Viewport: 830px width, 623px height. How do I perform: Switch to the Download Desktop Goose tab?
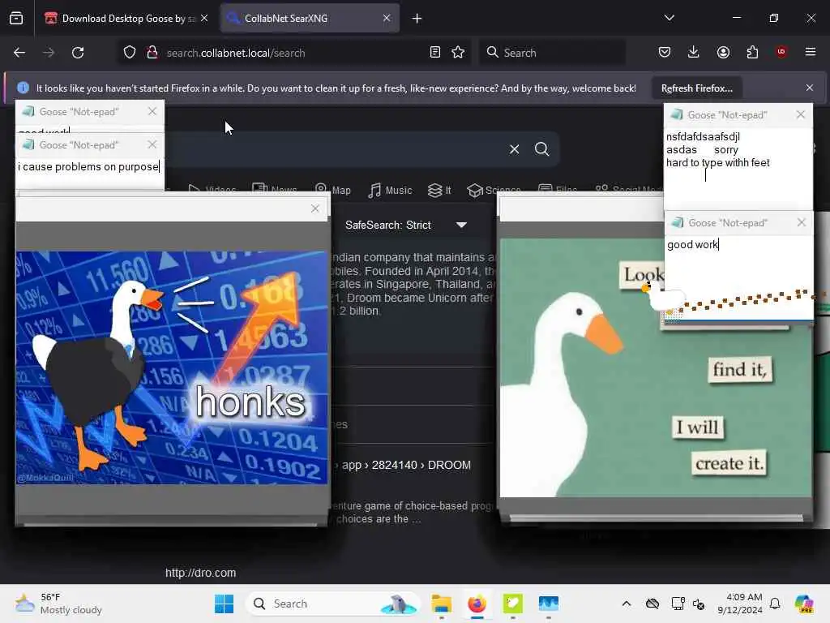pos(127,19)
